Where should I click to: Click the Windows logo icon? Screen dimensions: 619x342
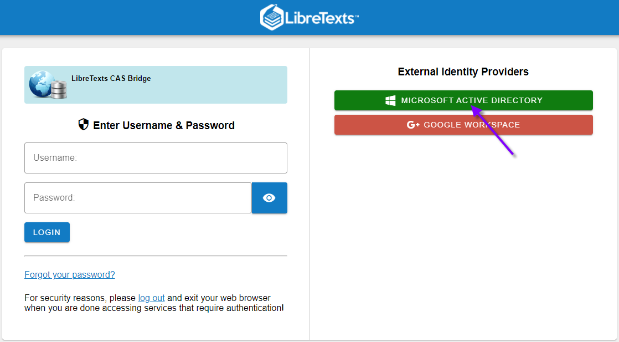pyautogui.click(x=390, y=100)
